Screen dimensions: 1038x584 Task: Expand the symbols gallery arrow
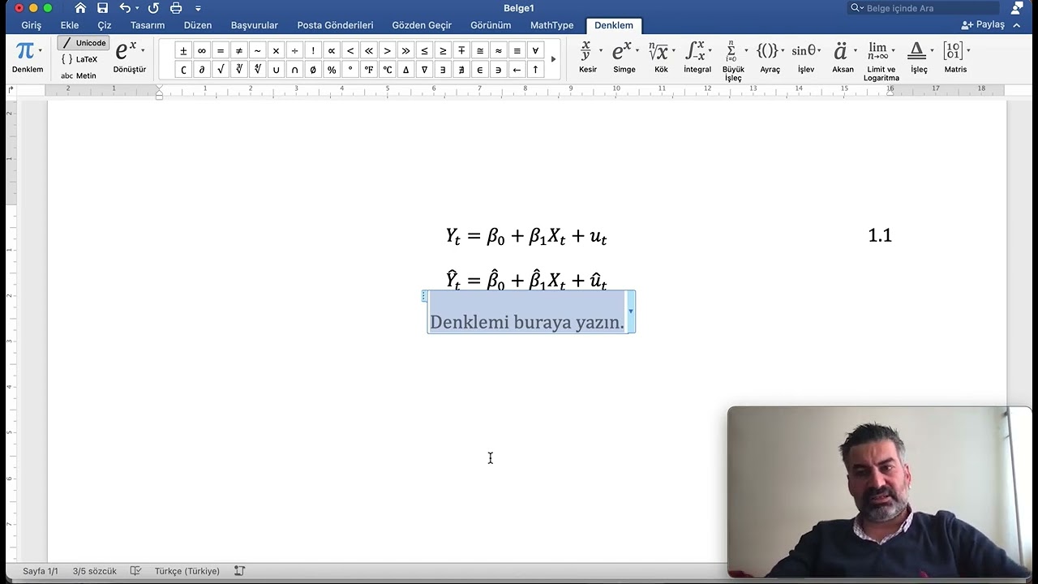click(x=554, y=59)
